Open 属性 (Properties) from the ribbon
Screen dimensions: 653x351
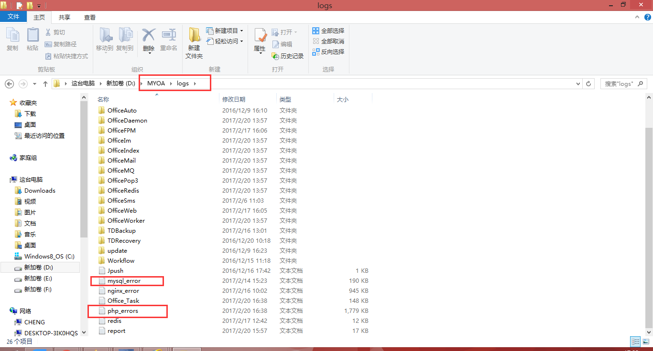(260, 41)
